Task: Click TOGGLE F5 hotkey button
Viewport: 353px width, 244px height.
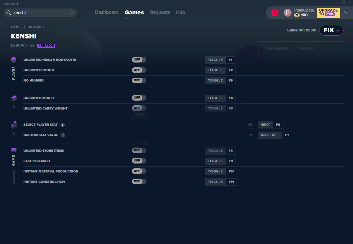Action: coord(220,108)
